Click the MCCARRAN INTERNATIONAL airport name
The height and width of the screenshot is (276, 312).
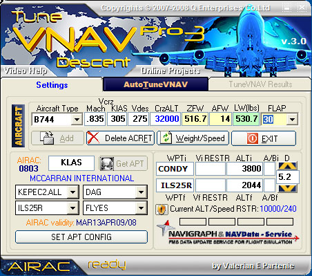82,178
